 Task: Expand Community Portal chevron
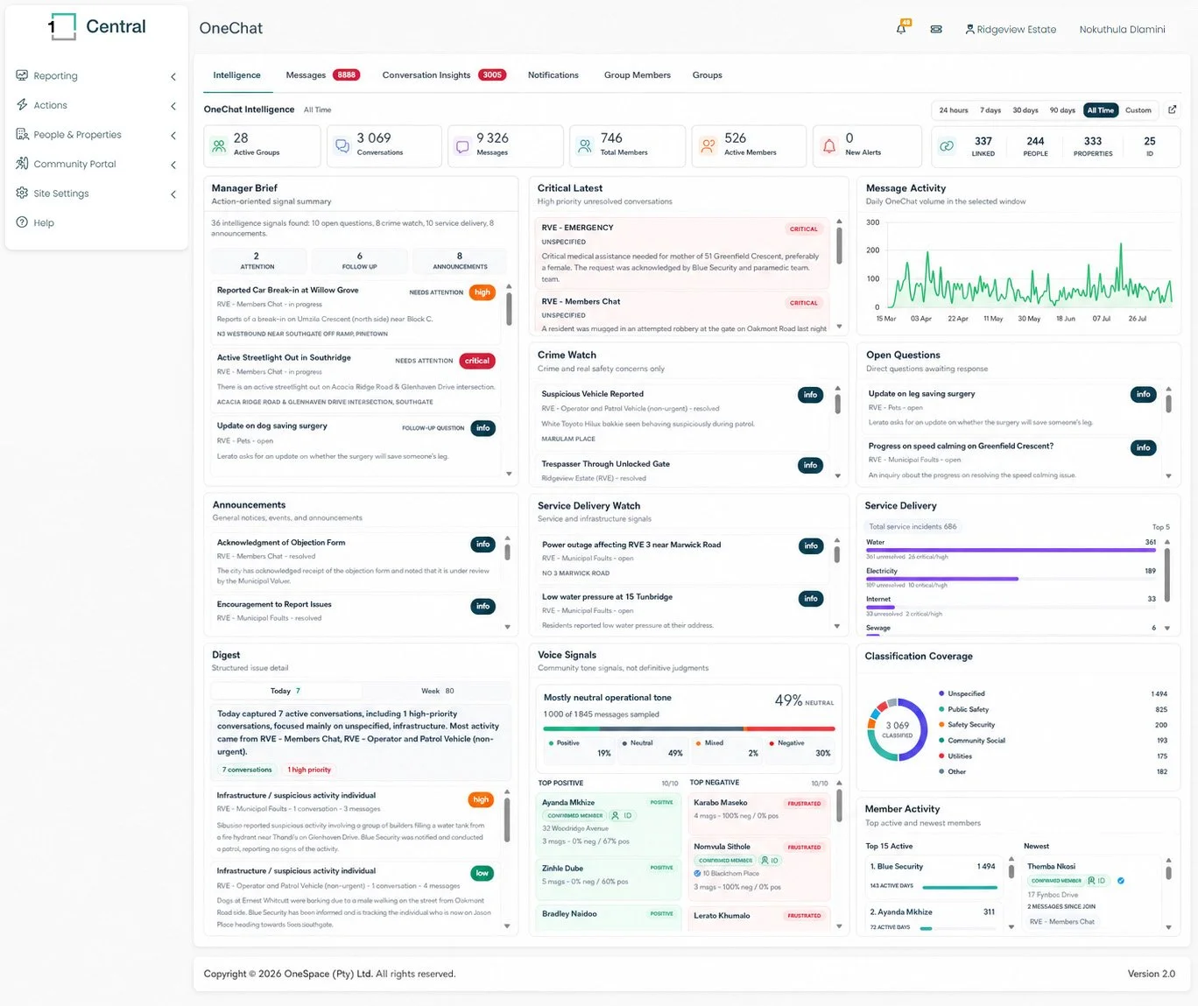173,165
